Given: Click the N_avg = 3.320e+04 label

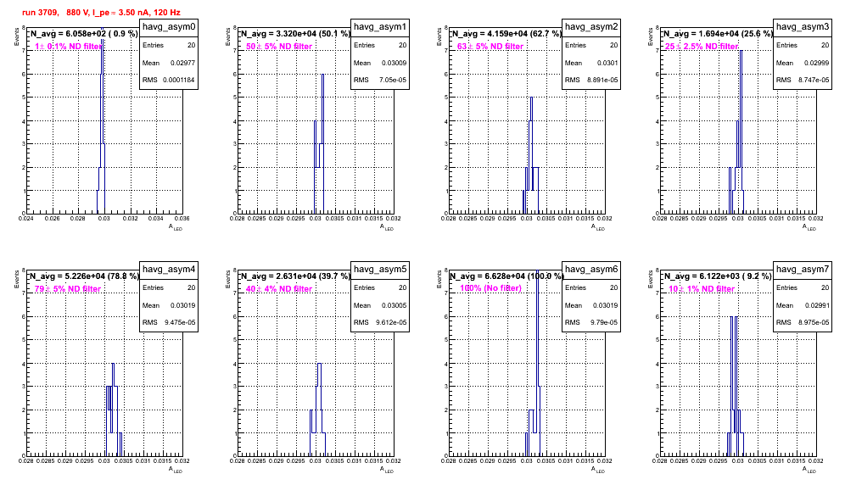Looking at the screenshot, I should tap(296, 33).
